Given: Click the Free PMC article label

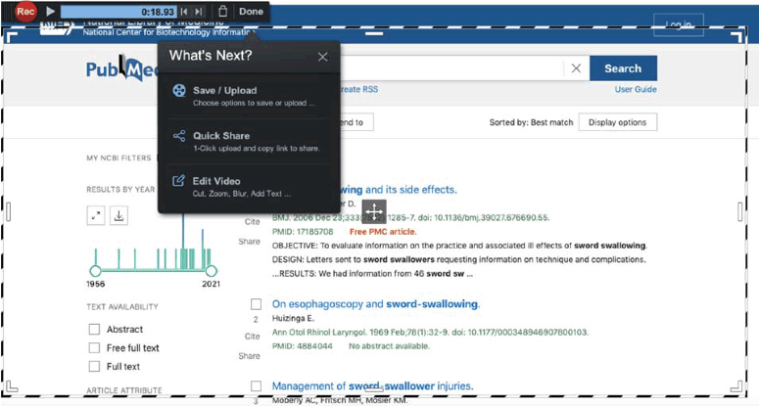Looking at the screenshot, I should [383, 232].
